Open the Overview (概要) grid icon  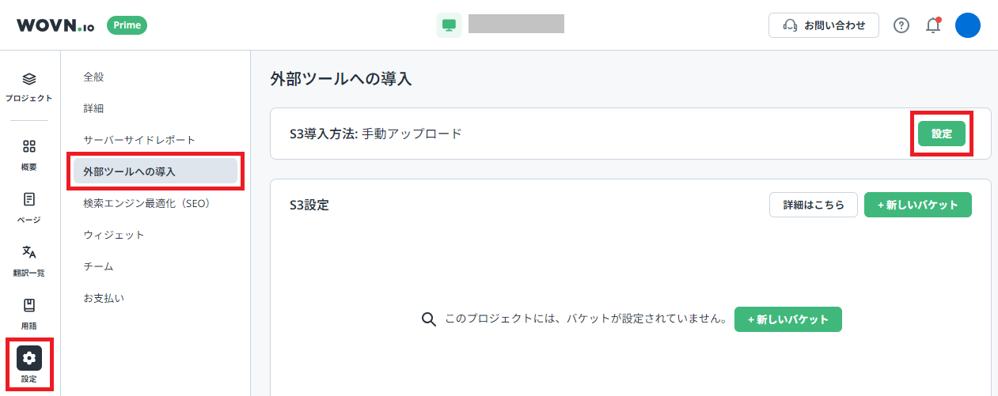click(29, 147)
